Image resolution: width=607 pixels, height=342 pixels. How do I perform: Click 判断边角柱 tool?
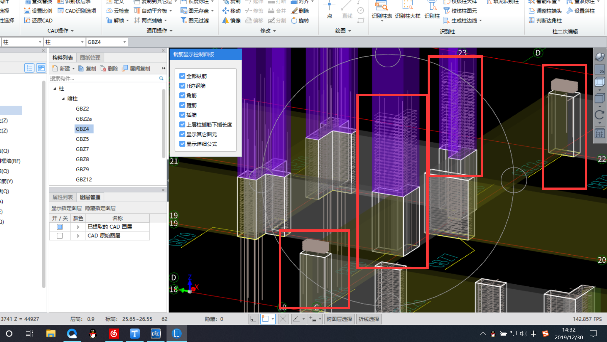(x=545, y=21)
